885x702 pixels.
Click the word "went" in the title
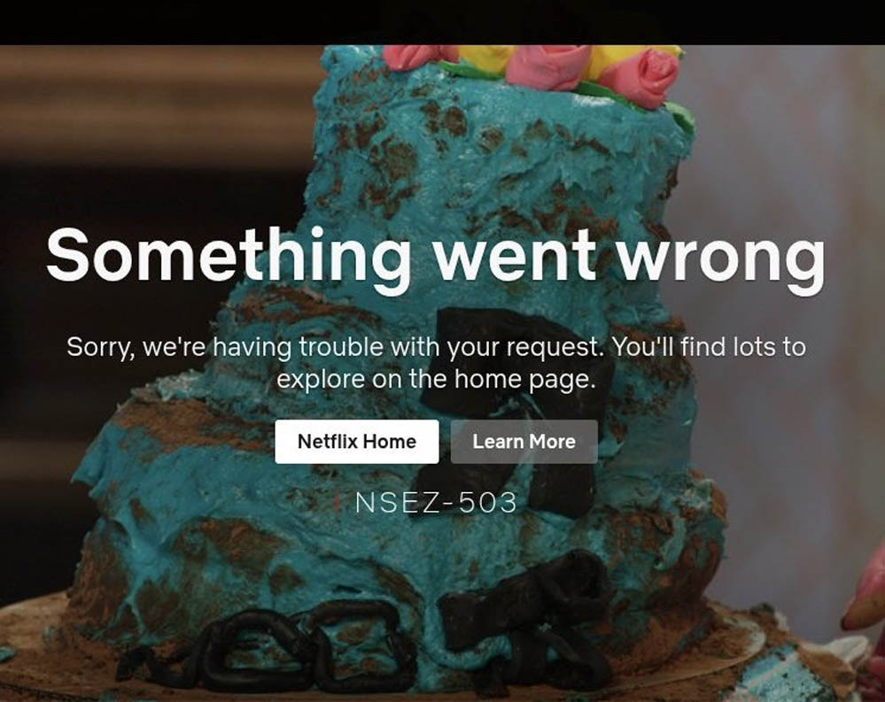(516, 257)
